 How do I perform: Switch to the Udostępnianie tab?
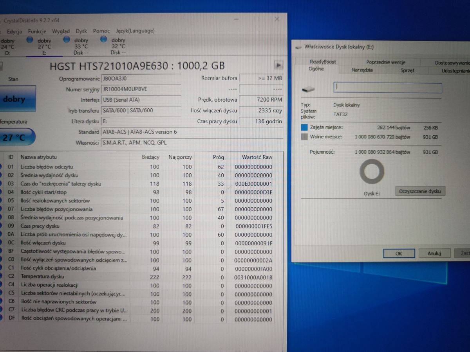tap(455, 71)
